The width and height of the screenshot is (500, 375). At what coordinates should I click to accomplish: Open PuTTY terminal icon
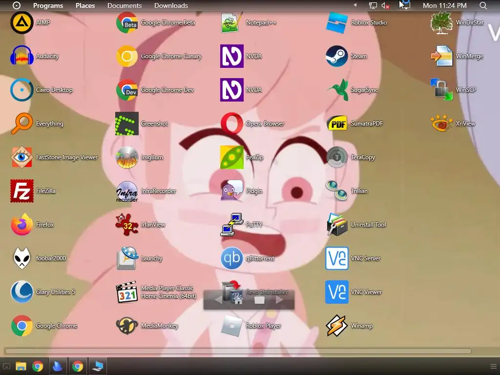(232, 225)
